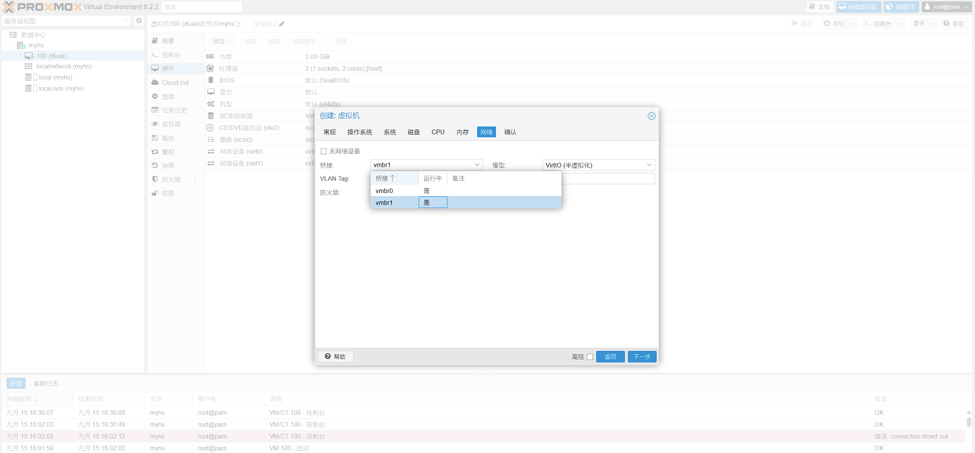Switch to the 操作系统 tab

[360, 132]
